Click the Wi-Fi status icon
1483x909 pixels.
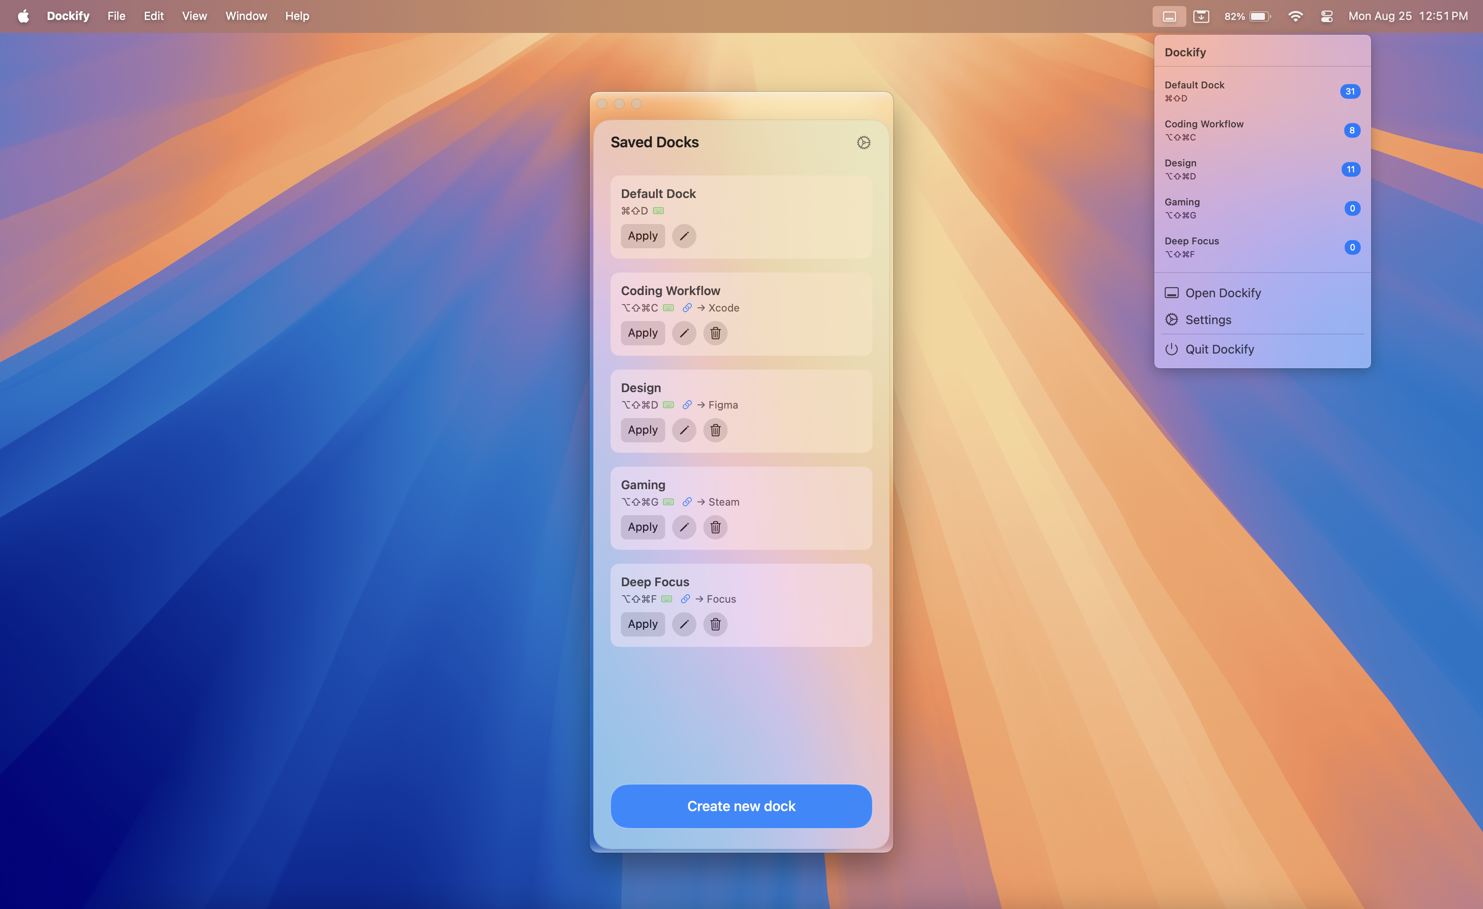pos(1295,16)
